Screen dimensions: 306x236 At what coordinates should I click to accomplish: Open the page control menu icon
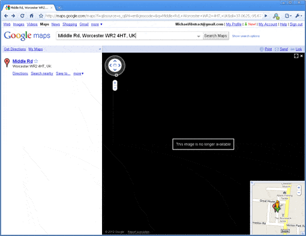click(x=288, y=16)
